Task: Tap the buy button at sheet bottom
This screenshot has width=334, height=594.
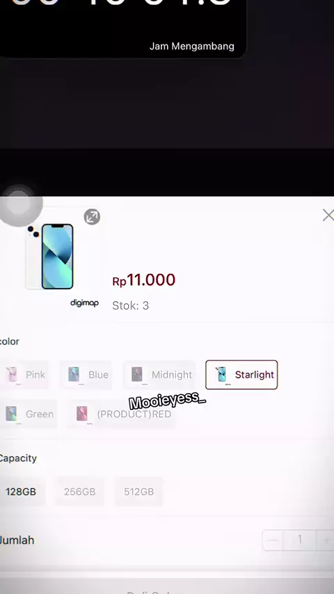Action: tap(167, 587)
